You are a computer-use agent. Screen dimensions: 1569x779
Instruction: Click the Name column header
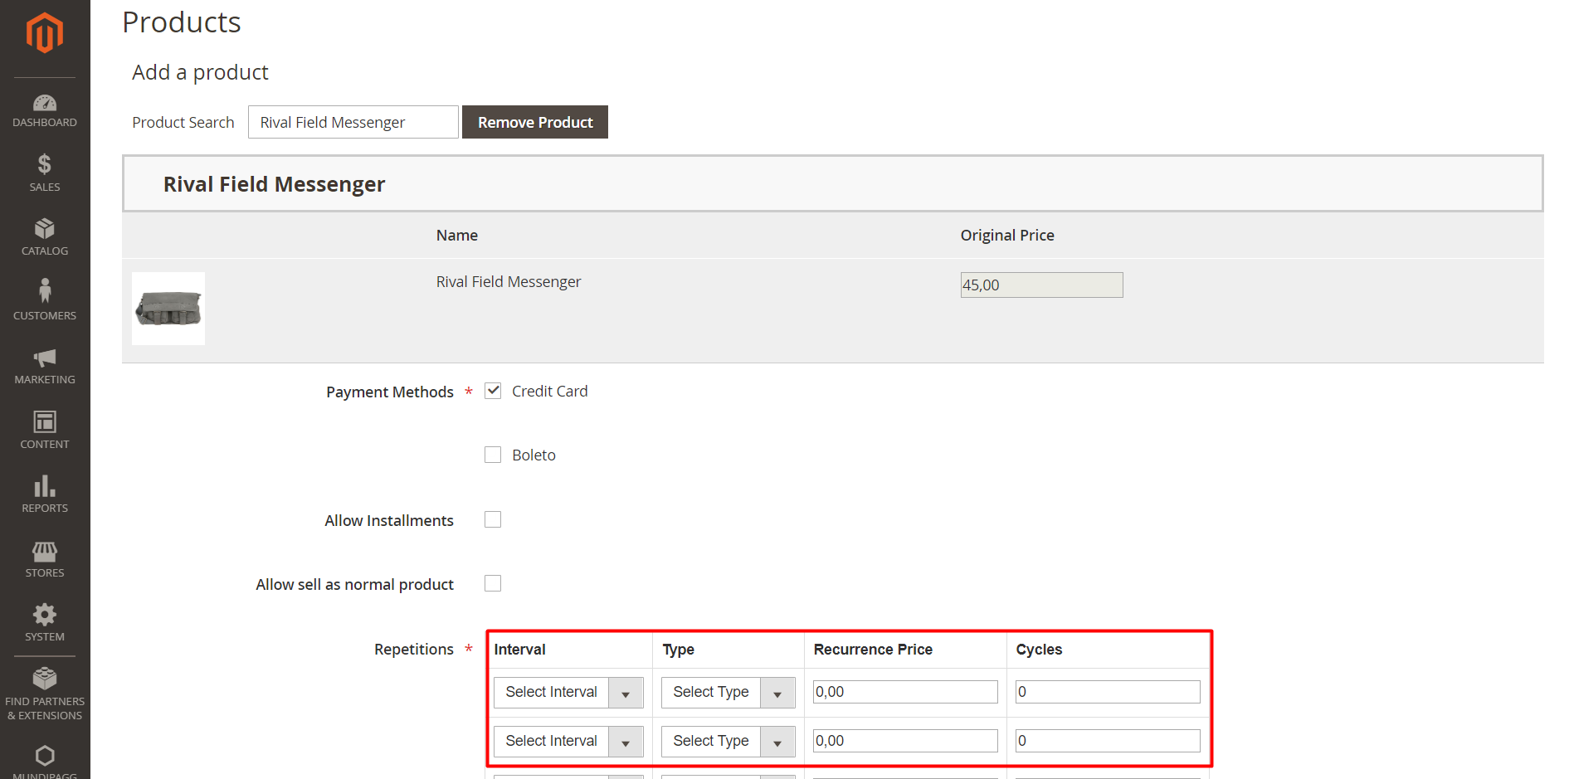(x=457, y=236)
